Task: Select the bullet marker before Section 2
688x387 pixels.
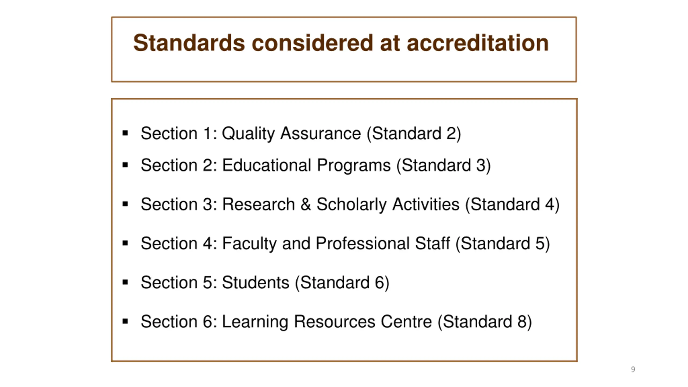Action: tap(125, 165)
